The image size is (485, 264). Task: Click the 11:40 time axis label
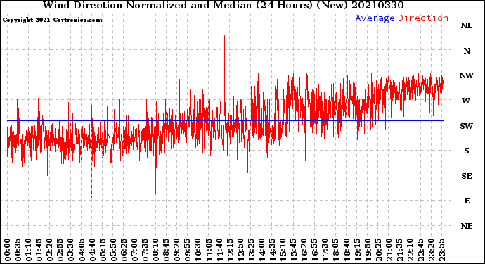click(x=219, y=250)
